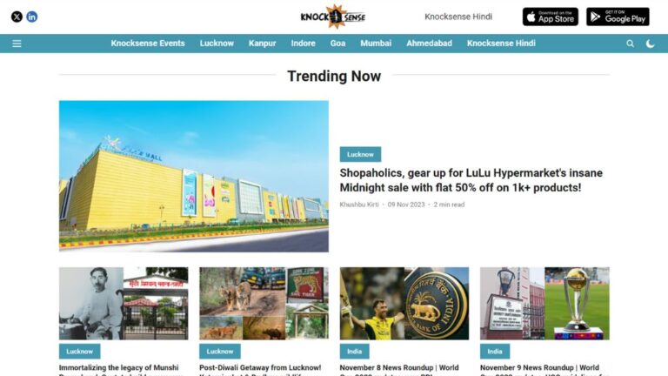Open the Munshi Premchand article thumbnail
This screenshot has width=668, height=376.
point(124,304)
